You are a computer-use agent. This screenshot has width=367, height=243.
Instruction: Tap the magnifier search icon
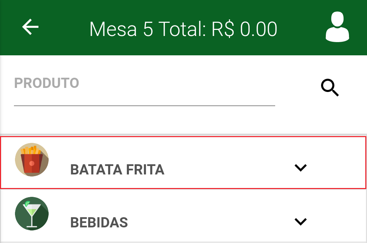[330, 88]
